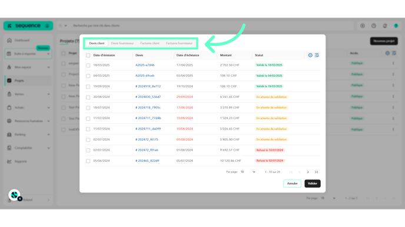Viewport: 405px width, 227px height.
Task: Open the # 202472_f01a6 devis link
Action: coord(147,150)
